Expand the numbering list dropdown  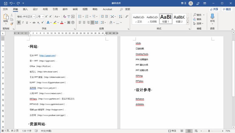click(90, 17)
